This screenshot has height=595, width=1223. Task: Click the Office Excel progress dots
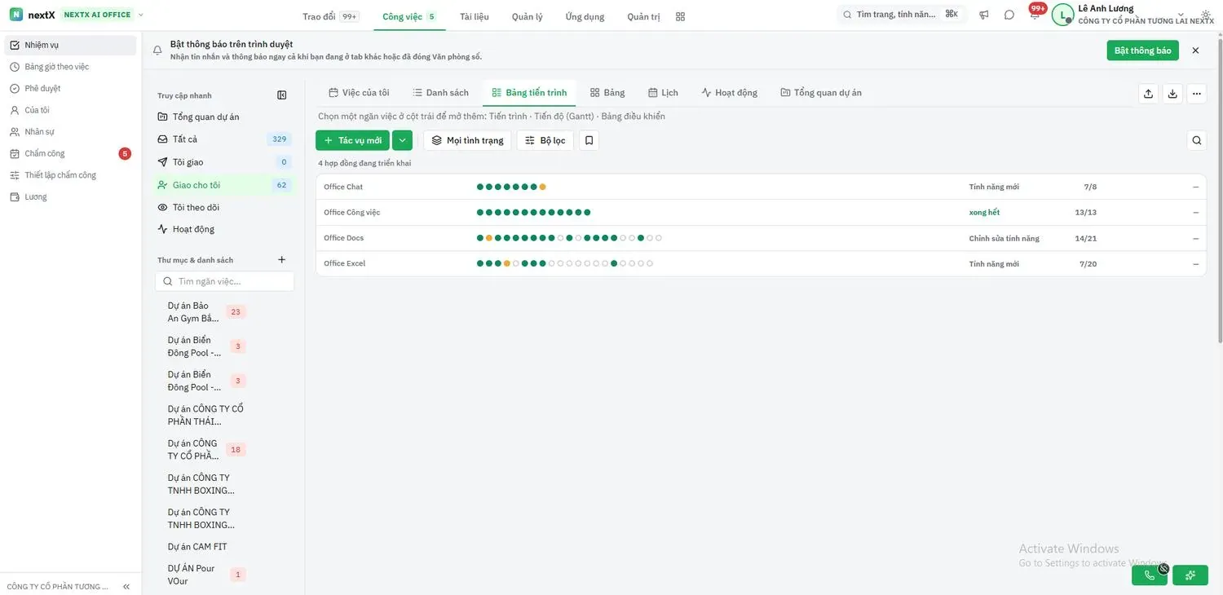[x=564, y=263]
